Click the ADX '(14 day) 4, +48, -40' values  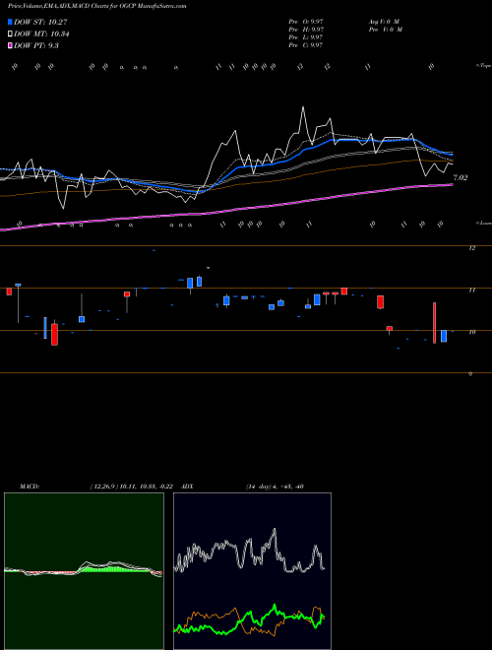coord(275,487)
